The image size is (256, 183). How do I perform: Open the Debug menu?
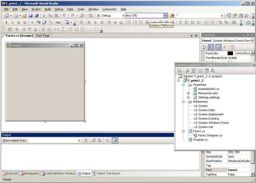[59, 9]
